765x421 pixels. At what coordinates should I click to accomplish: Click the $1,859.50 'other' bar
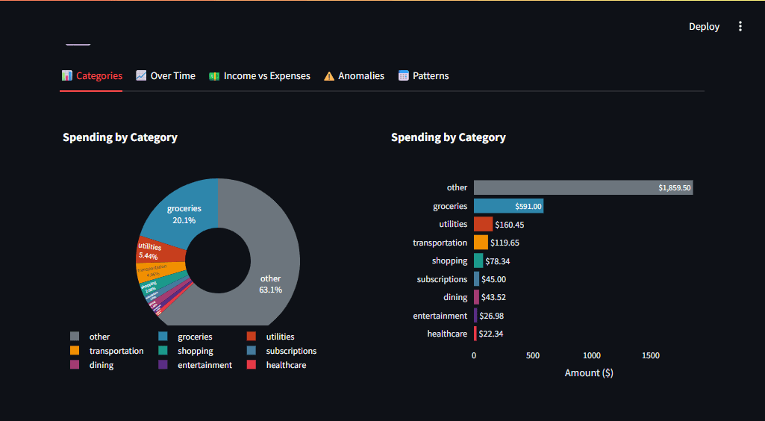(x=582, y=187)
